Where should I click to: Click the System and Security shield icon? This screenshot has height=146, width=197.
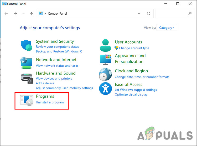pos(27,45)
